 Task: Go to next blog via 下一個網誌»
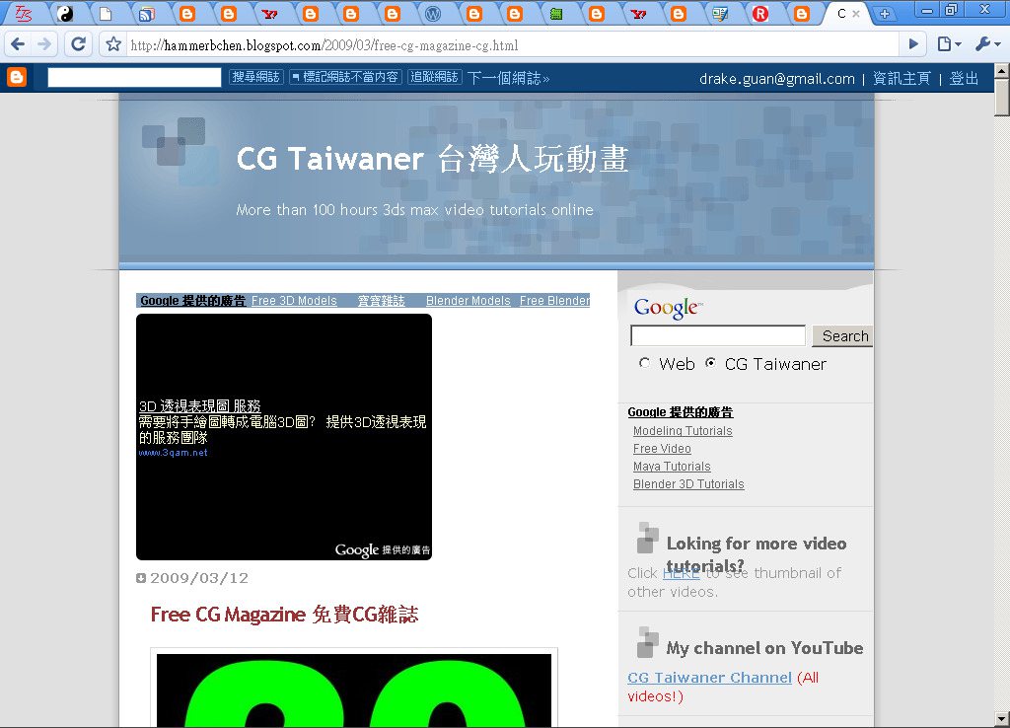tap(508, 78)
